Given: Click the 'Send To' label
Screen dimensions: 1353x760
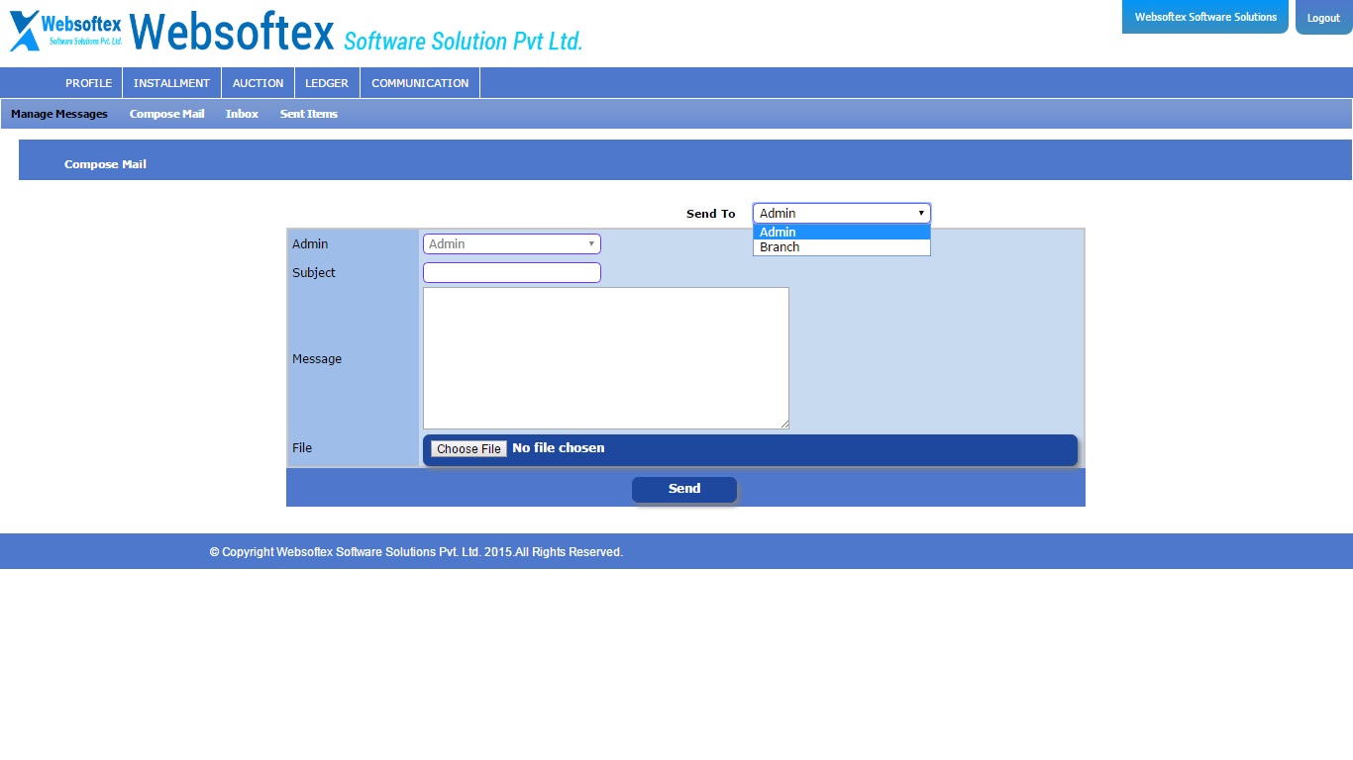Looking at the screenshot, I should pyautogui.click(x=711, y=214).
